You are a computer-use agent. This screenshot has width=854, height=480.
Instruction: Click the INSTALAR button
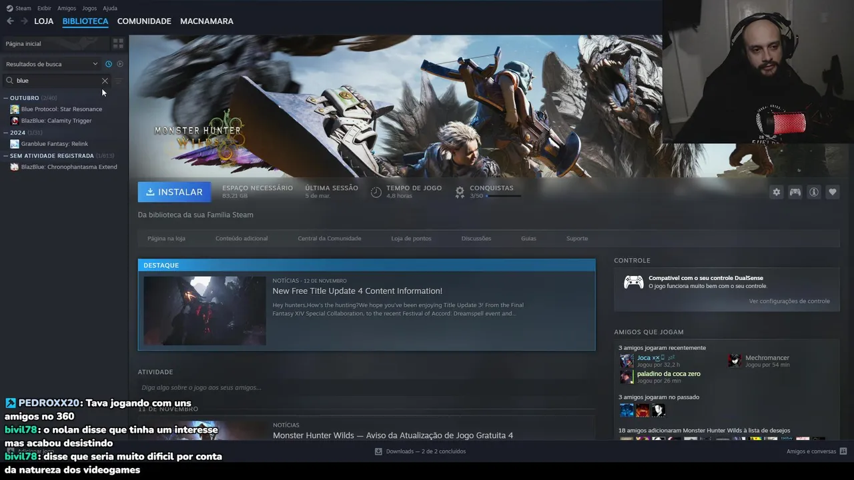[x=174, y=192]
